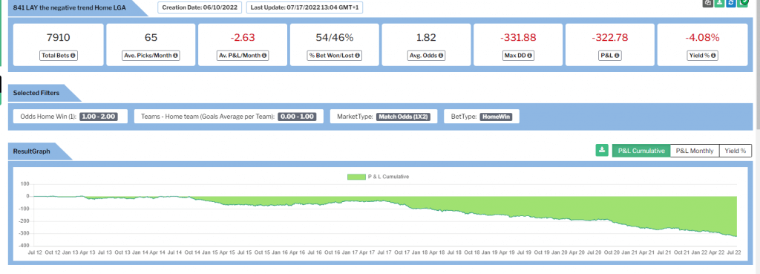Screen dimensions: 760x274
Task: Click the gray copy icon at top right
Action: [x=707, y=2]
